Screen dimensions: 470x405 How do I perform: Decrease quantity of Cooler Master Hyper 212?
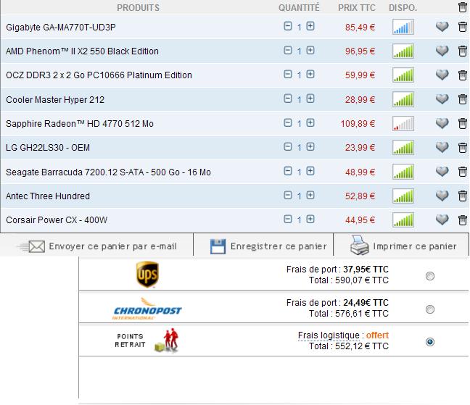click(x=288, y=99)
